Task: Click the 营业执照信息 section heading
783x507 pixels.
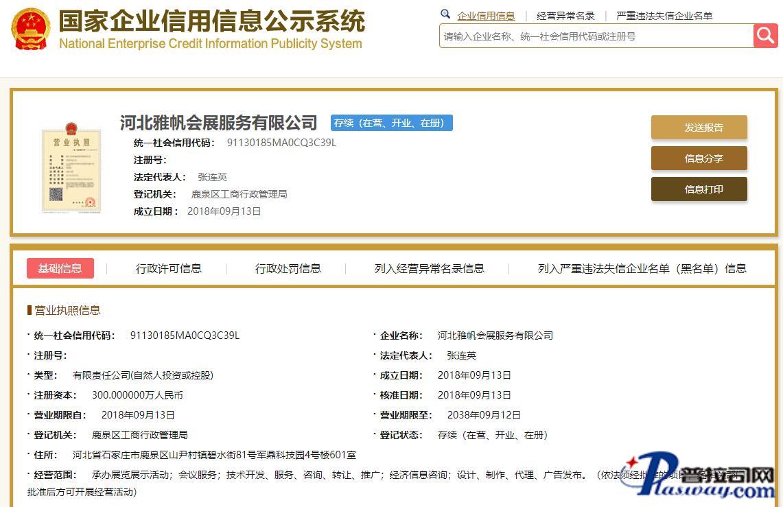Action: 67,310
